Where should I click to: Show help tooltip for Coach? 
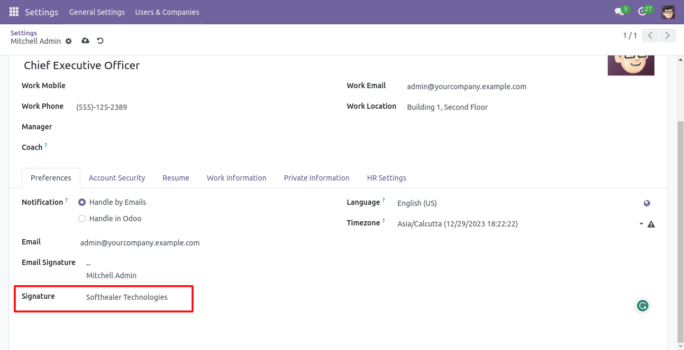[45, 145]
